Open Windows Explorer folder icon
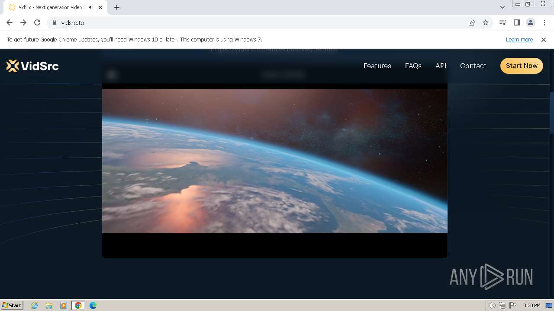 [x=49, y=305]
